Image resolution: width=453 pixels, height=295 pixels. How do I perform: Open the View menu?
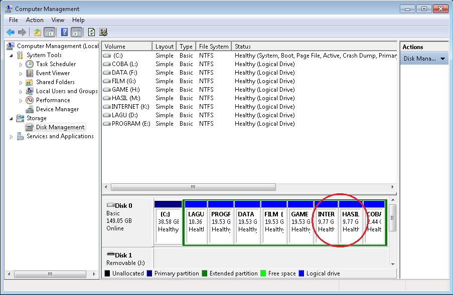(x=58, y=20)
